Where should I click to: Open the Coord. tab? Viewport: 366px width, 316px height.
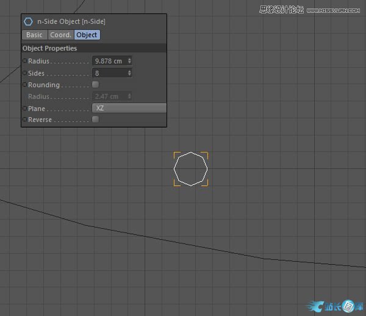(x=61, y=35)
